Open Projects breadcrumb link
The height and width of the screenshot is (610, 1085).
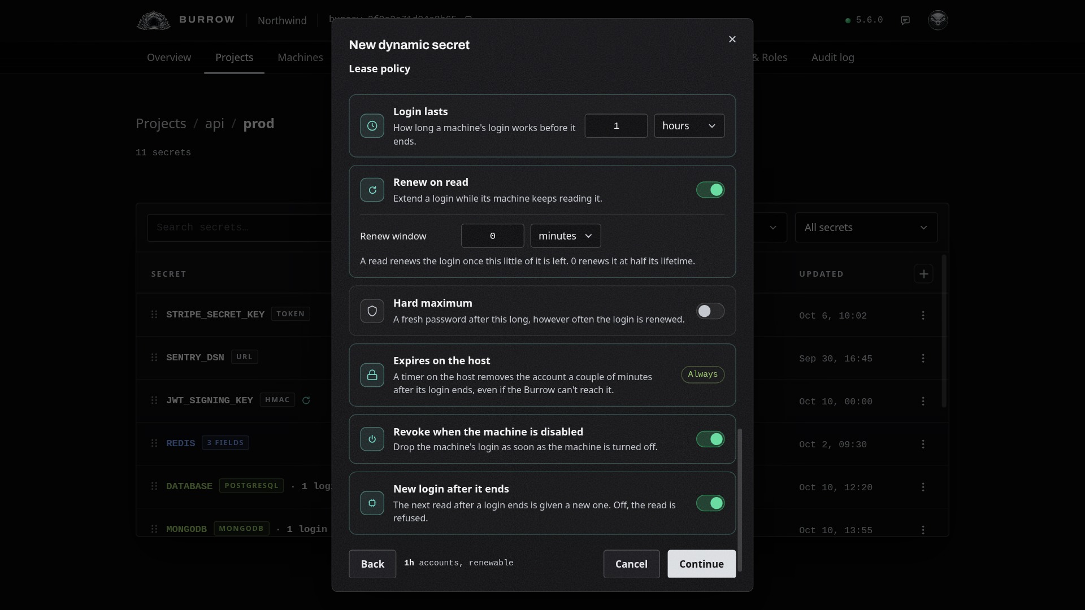161,124
